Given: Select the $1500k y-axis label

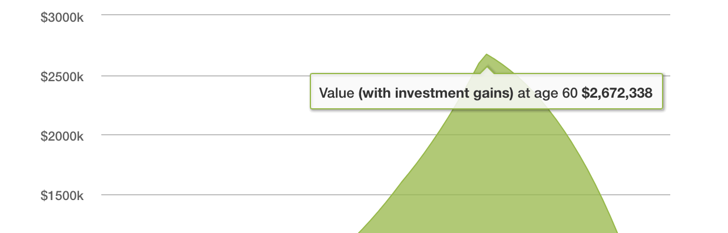Looking at the screenshot, I should 62,196.
